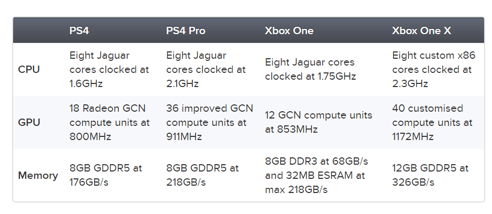Click the PS4 column header
Viewport: 492px width, 214px height.
[79, 30]
